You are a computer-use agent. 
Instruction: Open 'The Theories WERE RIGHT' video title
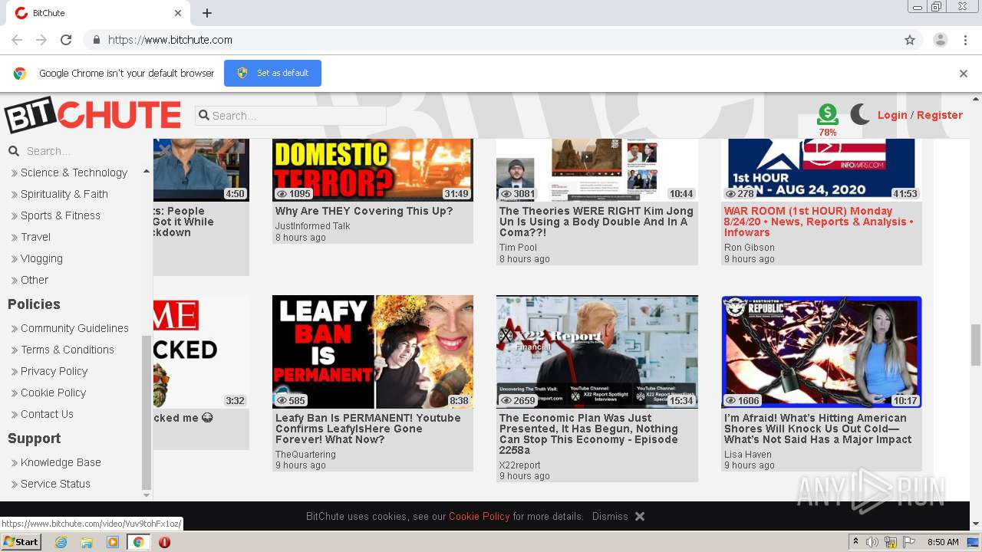[596, 222]
